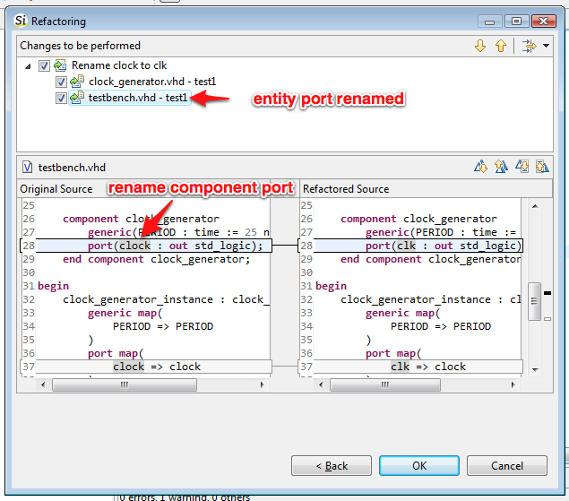Click the Select Next Change down arrow icon
The image size is (569, 501).
480,46
